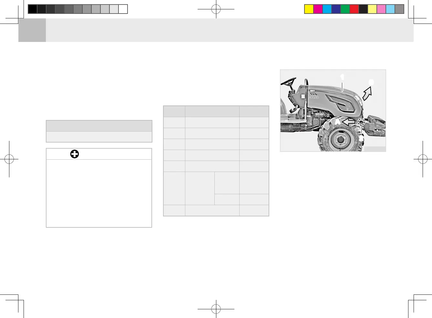
Task: Click the tractor steering wheel
Action: tap(288, 82)
